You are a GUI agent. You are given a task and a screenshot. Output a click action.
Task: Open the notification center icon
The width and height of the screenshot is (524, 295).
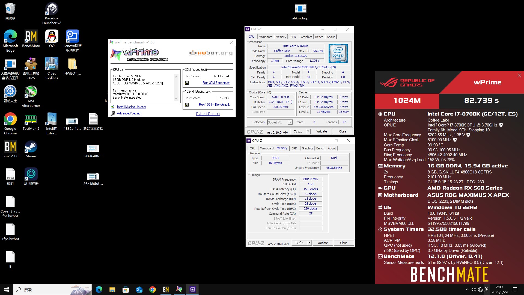[515, 290]
